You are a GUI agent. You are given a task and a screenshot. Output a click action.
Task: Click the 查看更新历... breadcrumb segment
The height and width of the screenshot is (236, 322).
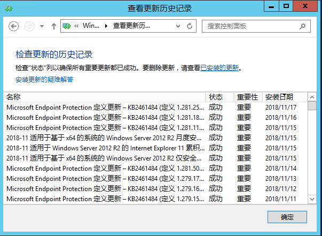pos(131,26)
